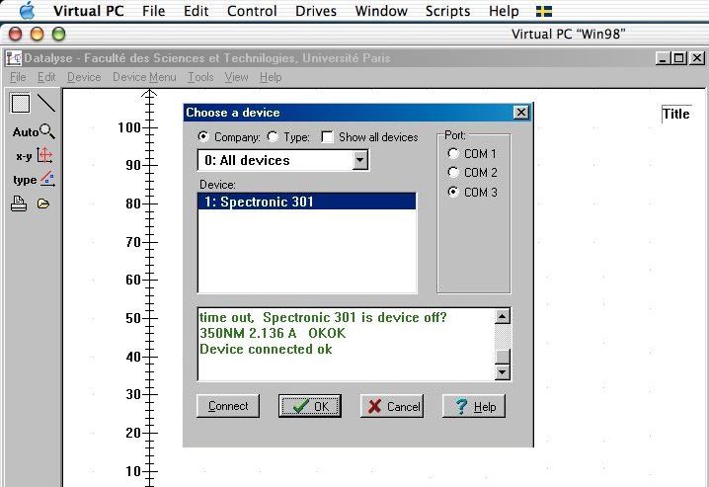The image size is (709, 487).
Task: Click the log scrollbar up arrow
Action: tap(503, 316)
